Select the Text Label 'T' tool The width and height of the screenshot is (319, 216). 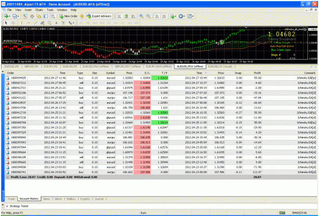(x=63, y=23)
